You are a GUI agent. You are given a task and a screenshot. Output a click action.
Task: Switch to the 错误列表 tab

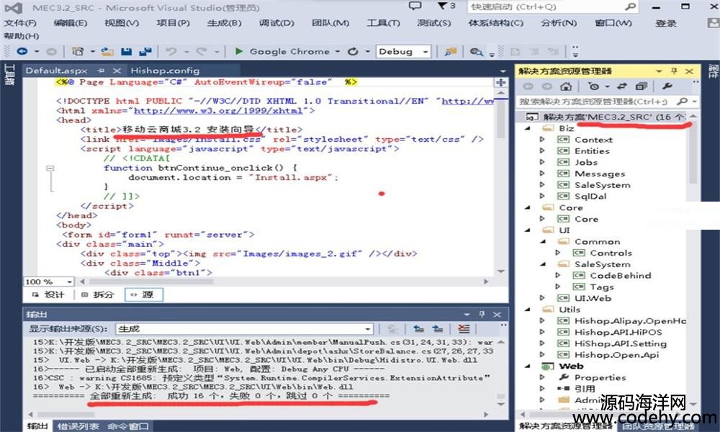pyautogui.click(x=78, y=426)
